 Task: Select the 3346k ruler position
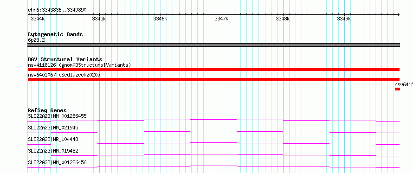160,19
